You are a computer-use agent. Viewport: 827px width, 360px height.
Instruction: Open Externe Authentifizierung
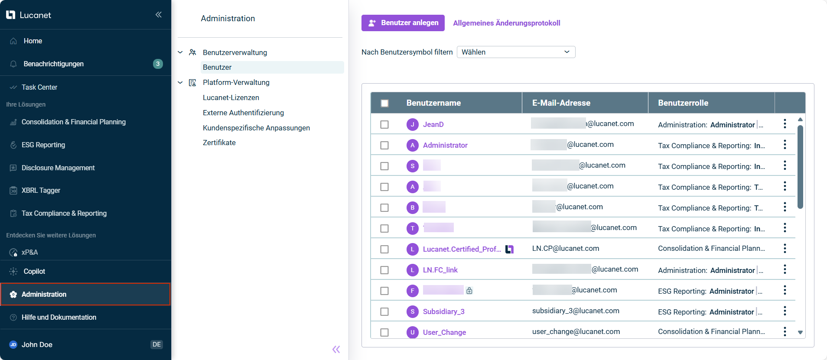[x=243, y=113]
